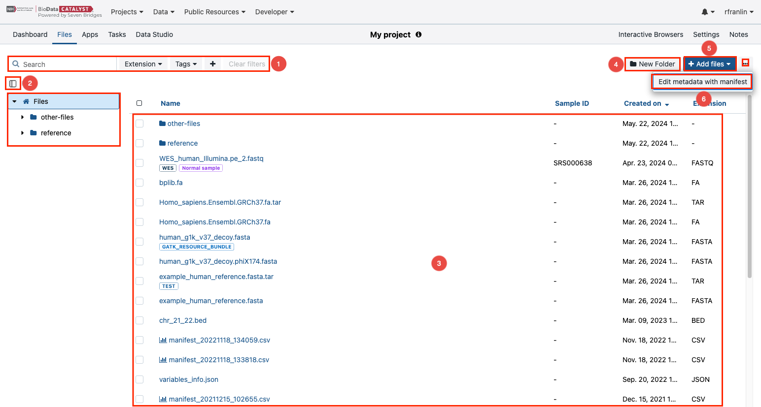
Task: Click the search magnifier icon
Action: (x=16, y=64)
